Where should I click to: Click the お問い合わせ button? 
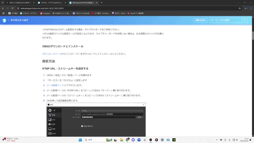point(200,20)
